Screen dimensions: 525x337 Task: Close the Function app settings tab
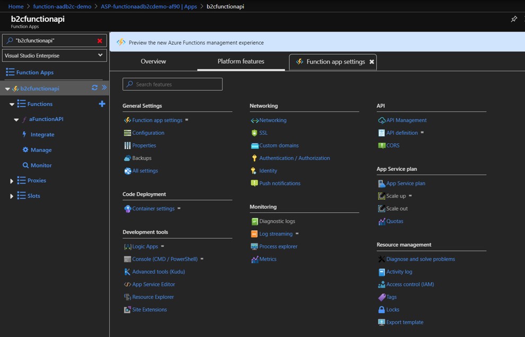click(x=372, y=62)
